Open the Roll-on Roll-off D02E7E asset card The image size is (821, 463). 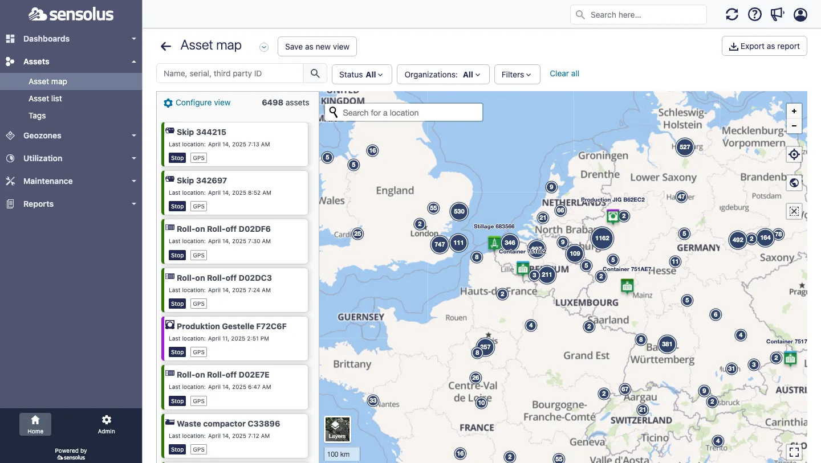(235, 387)
